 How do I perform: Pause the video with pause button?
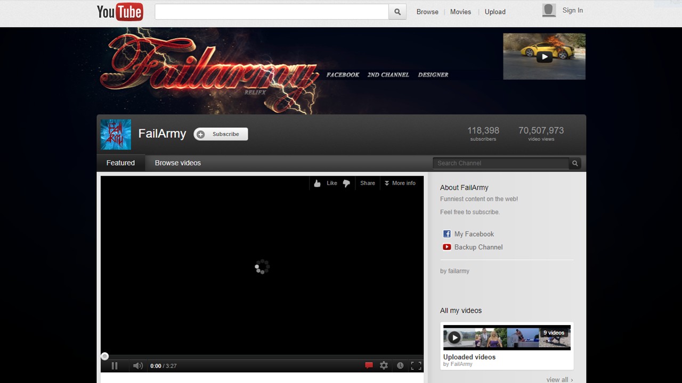point(114,365)
